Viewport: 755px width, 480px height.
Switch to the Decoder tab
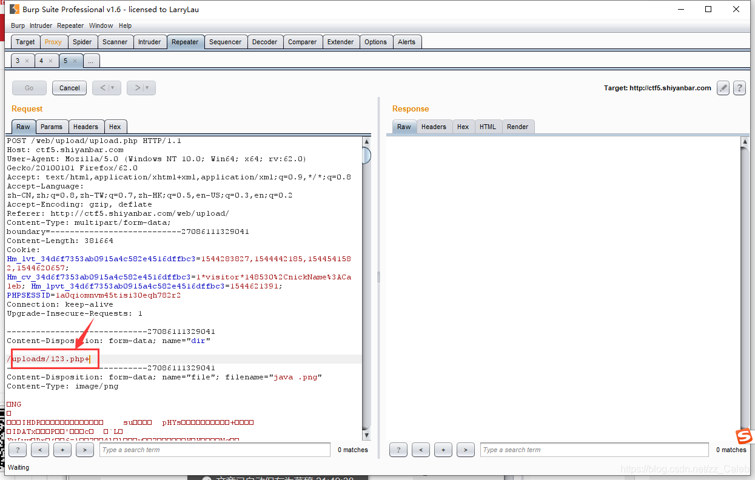pos(265,42)
